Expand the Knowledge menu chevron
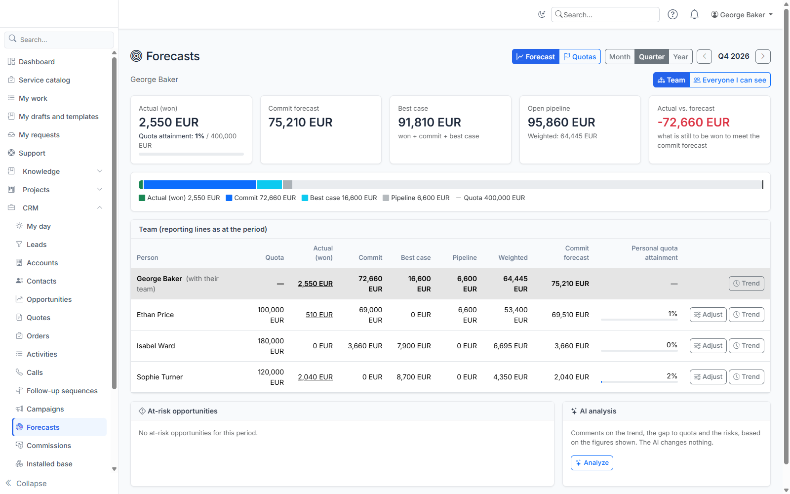Image resolution: width=790 pixels, height=494 pixels. pyautogui.click(x=100, y=171)
